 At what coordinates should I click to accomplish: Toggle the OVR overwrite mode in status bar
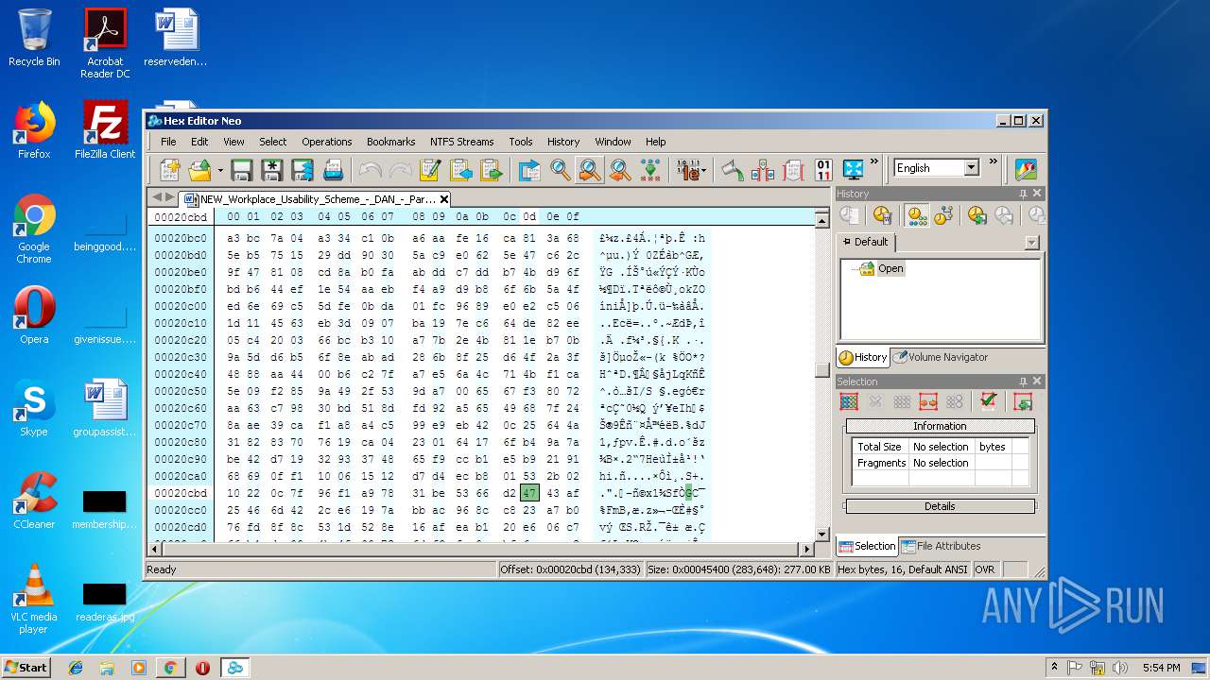(985, 569)
